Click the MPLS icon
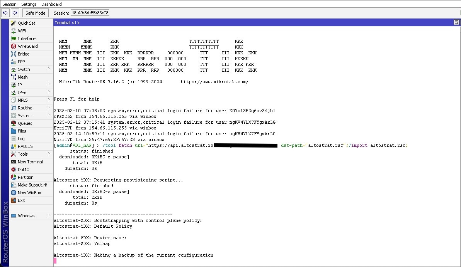This screenshot has height=267, width=461. (14, 100)
